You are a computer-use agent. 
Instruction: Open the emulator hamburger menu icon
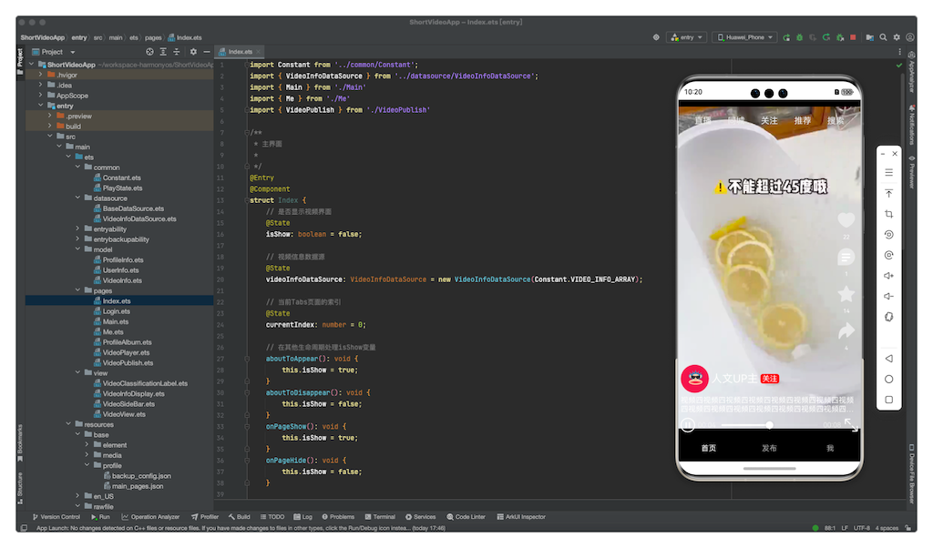(x=889, y=172)
